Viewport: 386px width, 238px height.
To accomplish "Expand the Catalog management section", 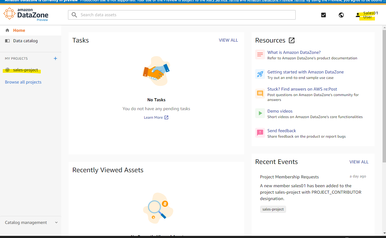I will click(x=31, y=222).
